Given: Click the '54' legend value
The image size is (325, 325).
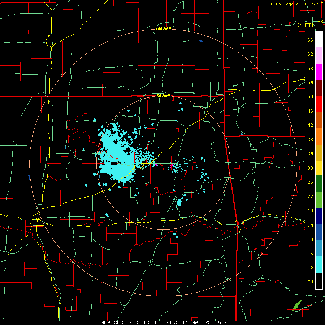Looking at the screenshot, I should [310, 82].
